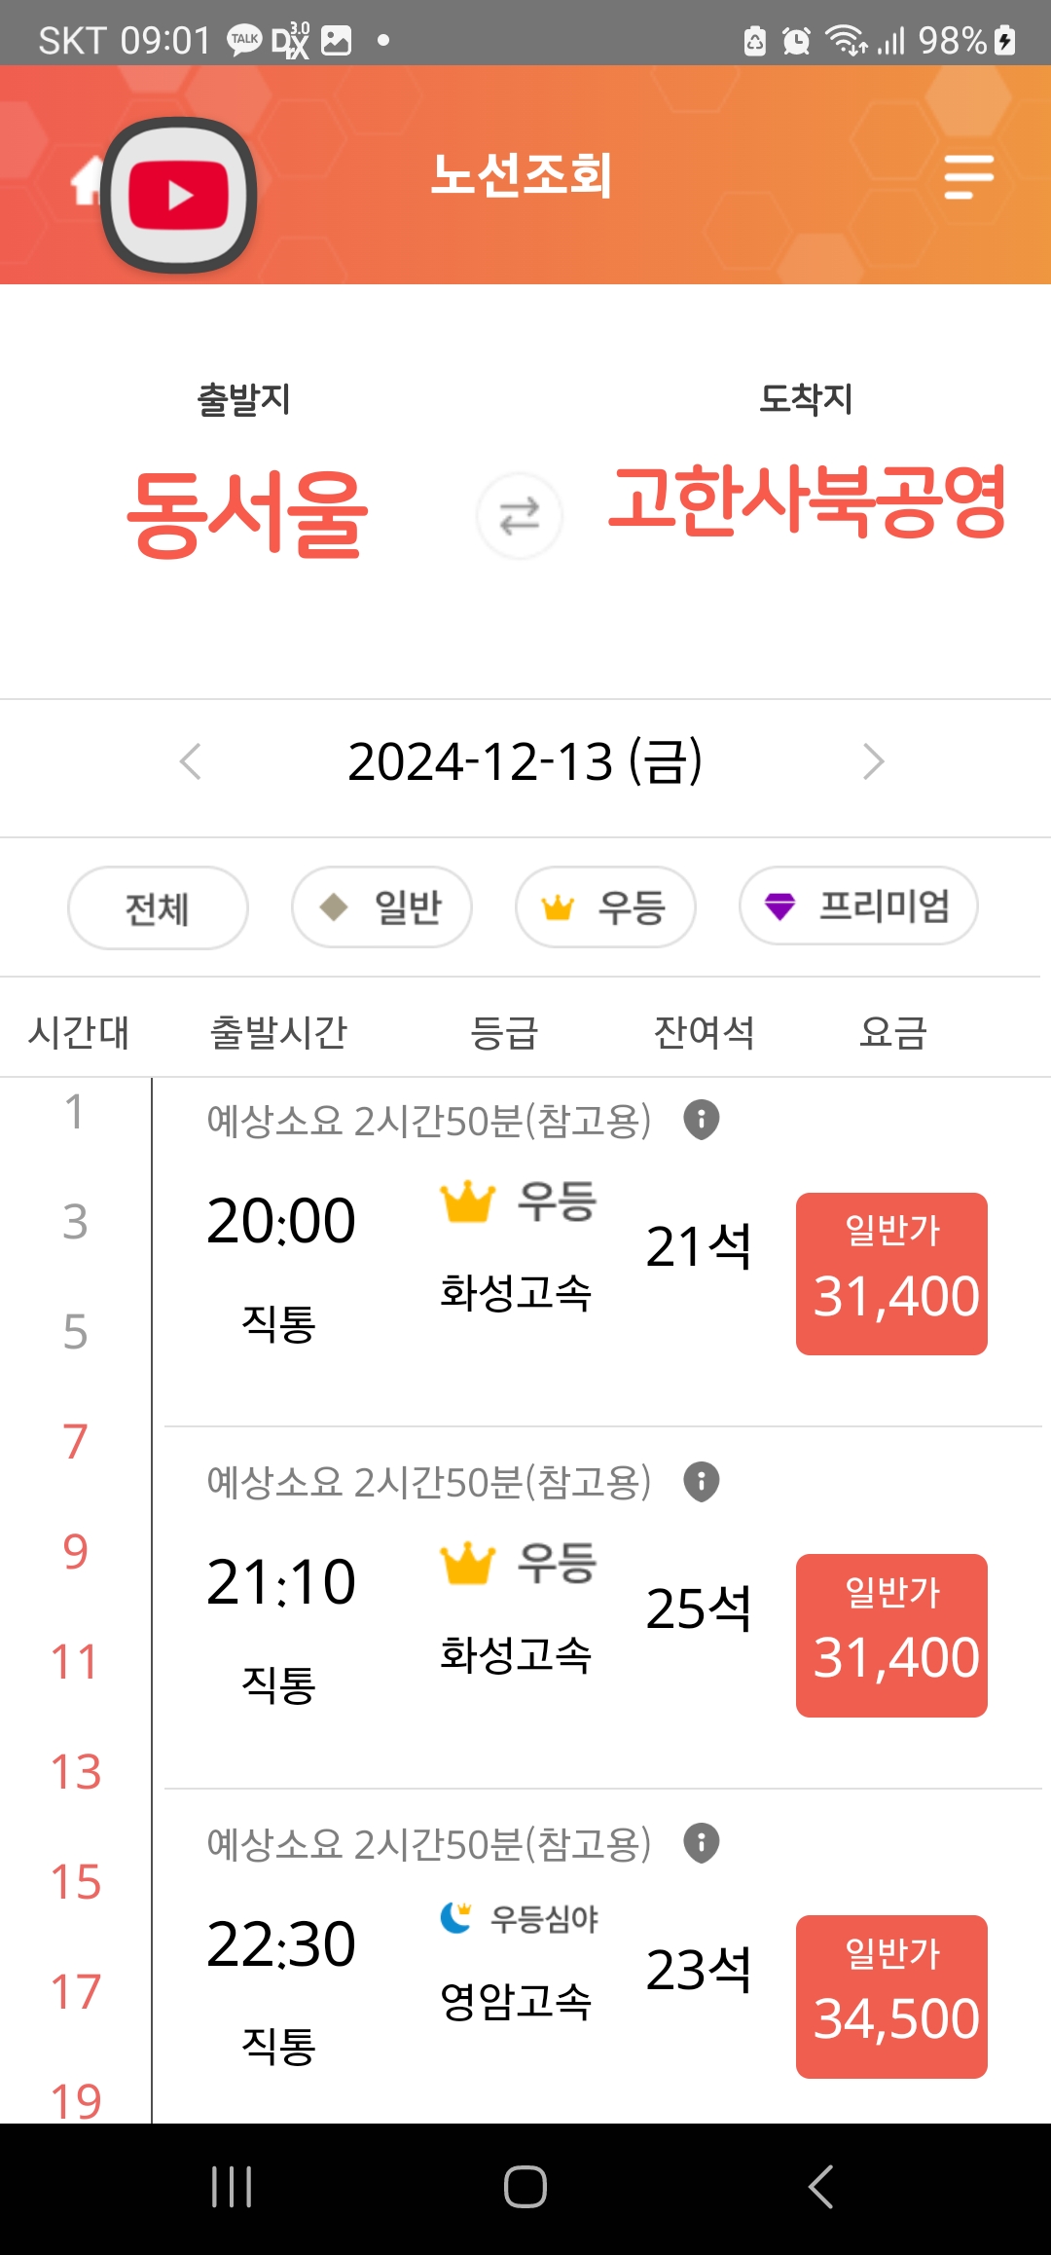Open the hamburger menu icon
The height and width of the screenshot is (2255, 1051).
pyautogui.click(x=968, y=176)
